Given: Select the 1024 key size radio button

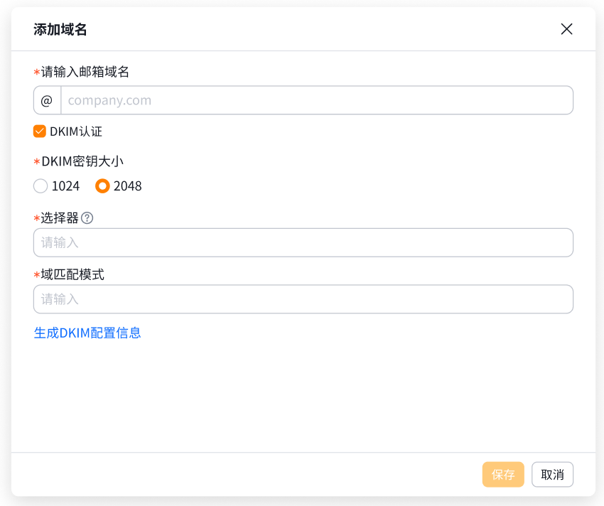Looking at the screenshot, I should [x=41, y=186].
